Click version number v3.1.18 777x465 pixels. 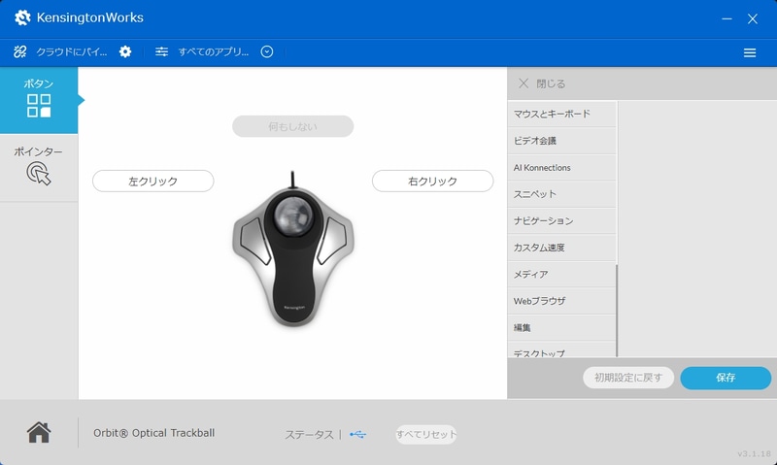point(754,453)
